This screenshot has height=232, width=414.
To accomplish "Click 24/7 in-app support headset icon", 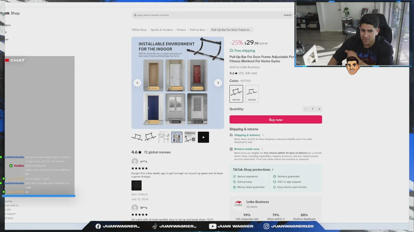I will pos(274,182).
